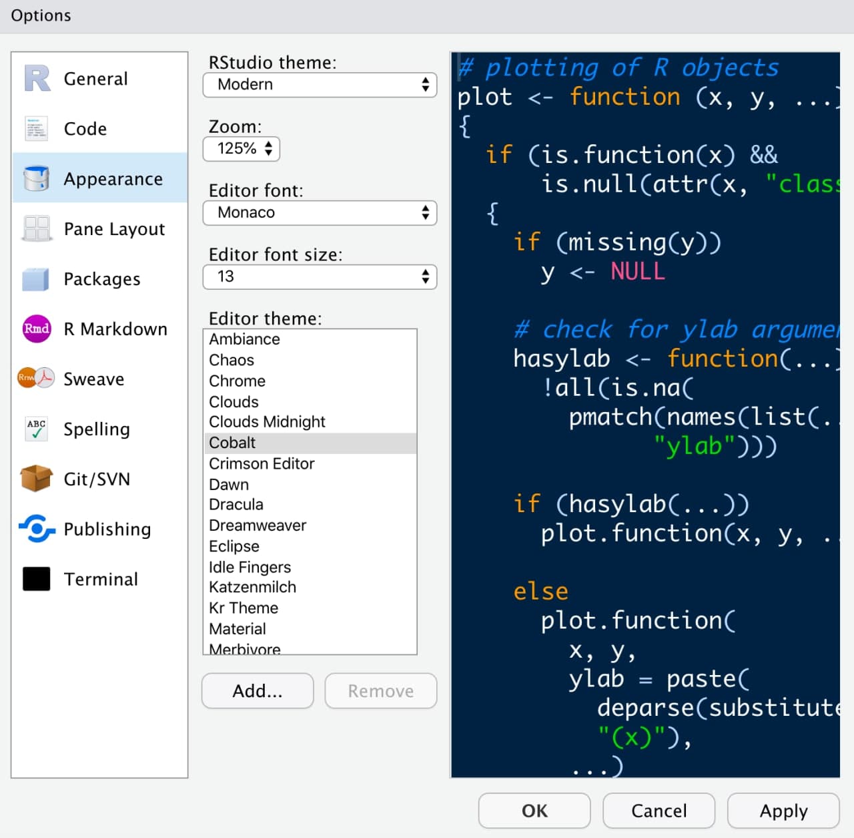Image resolution: width=854 pixels, height=838 pixels.
Task: Open the Packages settings section
Action: 99,278
